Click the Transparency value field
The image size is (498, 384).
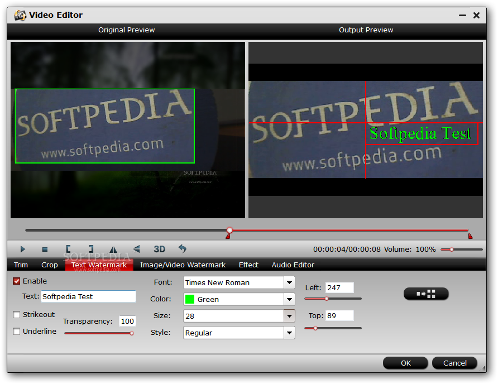pos(127,321)
